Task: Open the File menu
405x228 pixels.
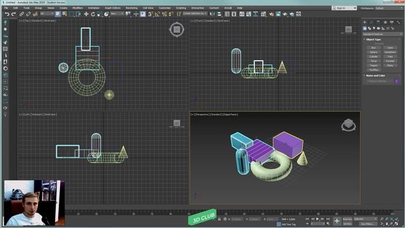Action: pyautogui.click(x=6, y=8)
